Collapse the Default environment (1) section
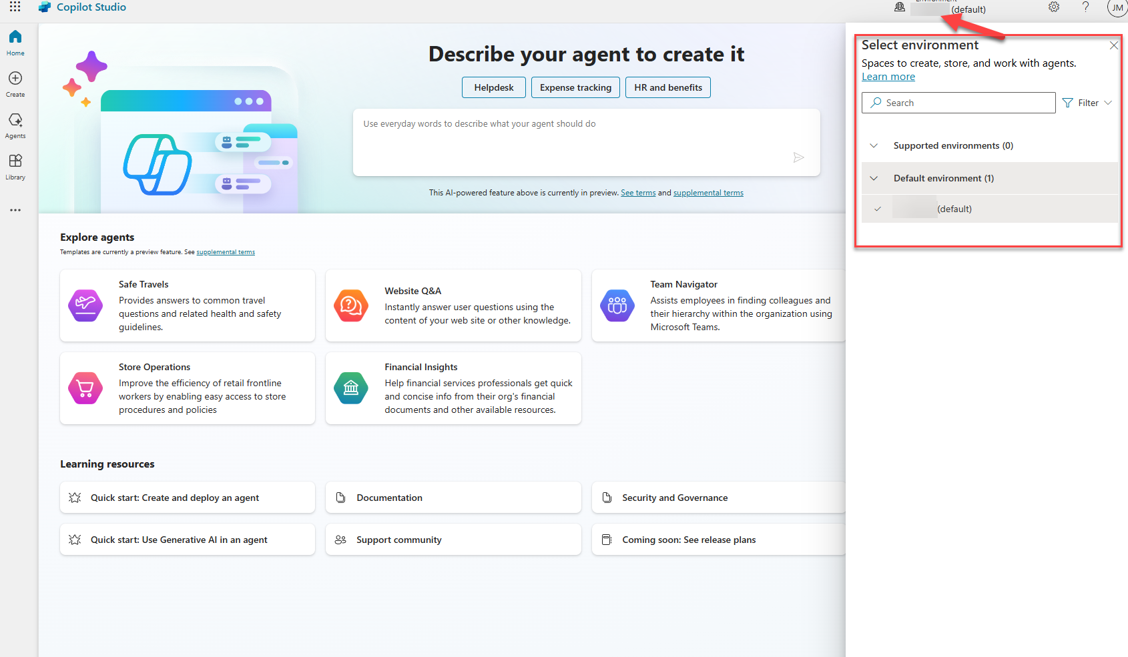 [874, 178]
